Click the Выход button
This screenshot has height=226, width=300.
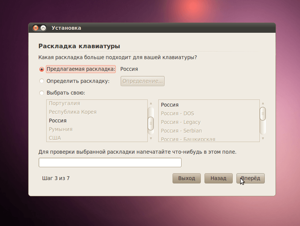click(x=186, y=179)
